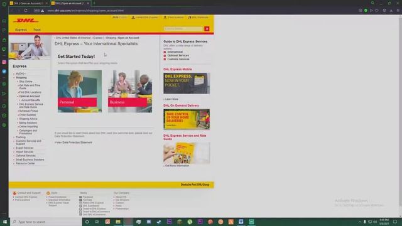Click the address bar URL
Viewport: 402px width, 226px height.
coord(85,11)
